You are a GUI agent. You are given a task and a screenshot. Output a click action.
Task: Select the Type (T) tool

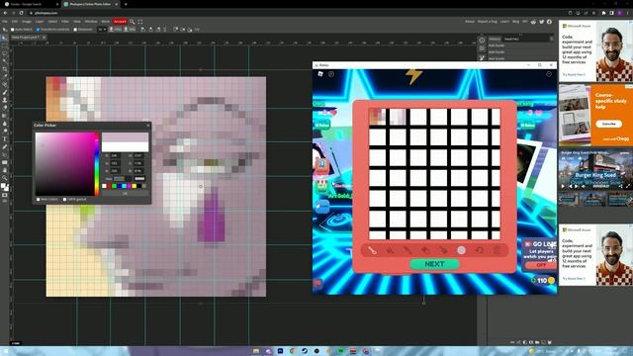[4, 138]
